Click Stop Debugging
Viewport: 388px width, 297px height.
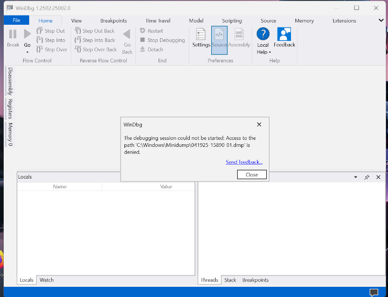point(162,40)
